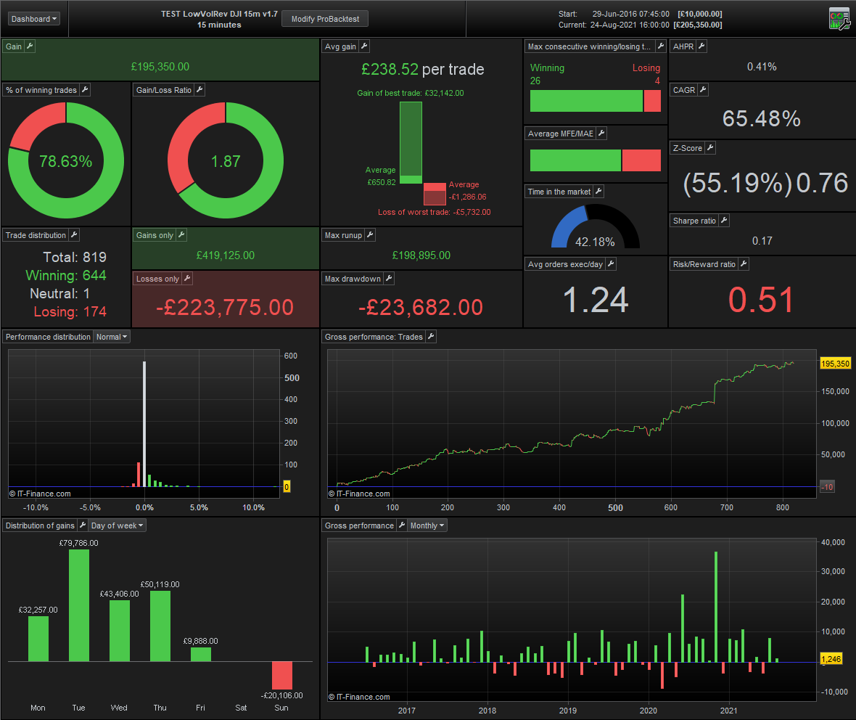Expand the Normal performance distribution dropdown
Viewport: 856px width, 720px height.
click(x=112, y=337)
